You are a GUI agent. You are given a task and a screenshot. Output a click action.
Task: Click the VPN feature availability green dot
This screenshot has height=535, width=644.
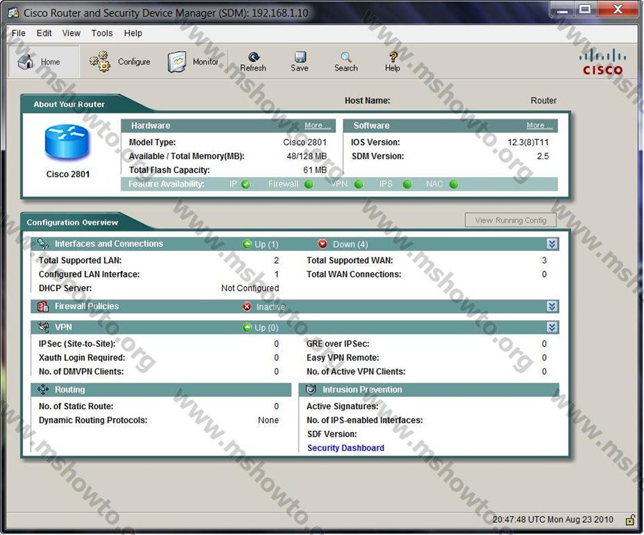click(359, 184)
